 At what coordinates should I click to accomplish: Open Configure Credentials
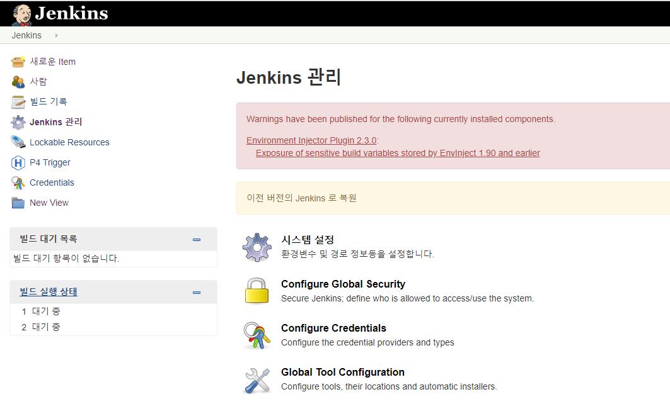(333, 328)
